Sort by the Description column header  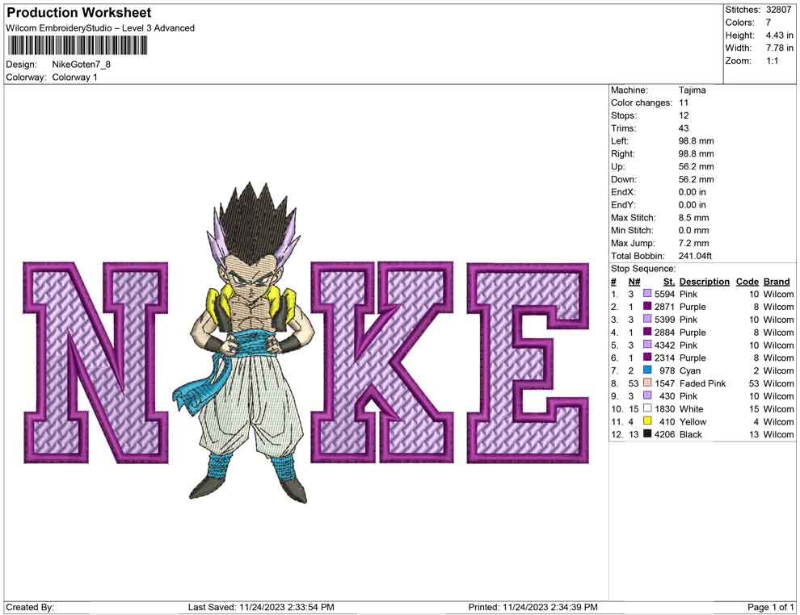point(704,281)
